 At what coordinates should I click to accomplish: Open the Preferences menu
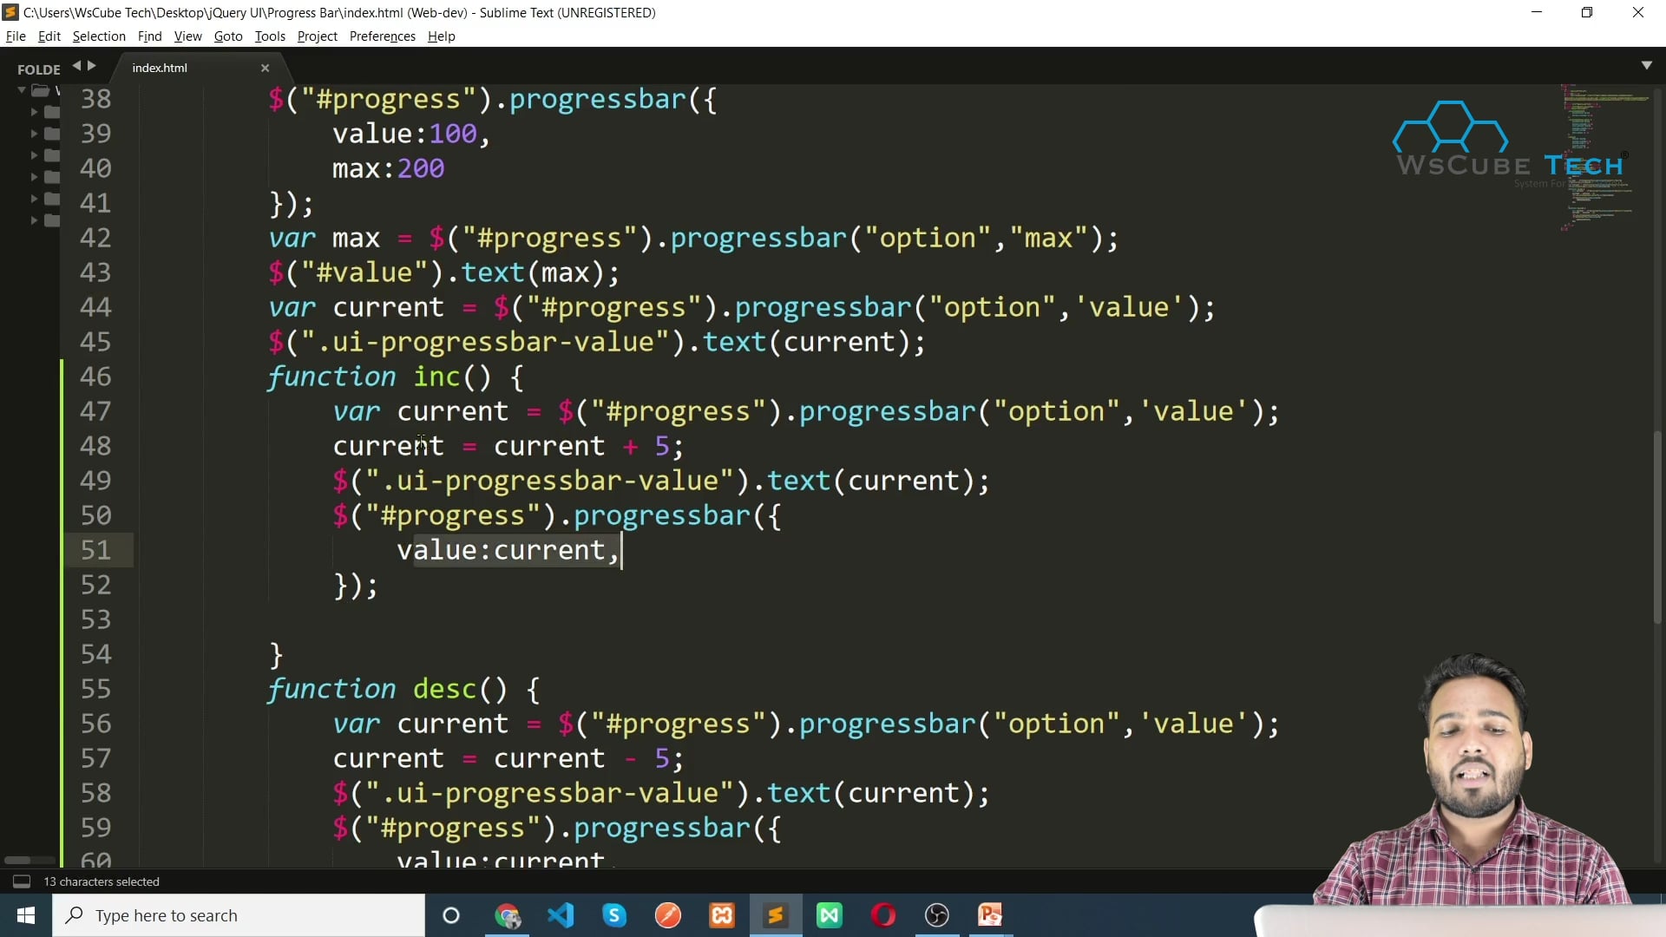[382, 36]
